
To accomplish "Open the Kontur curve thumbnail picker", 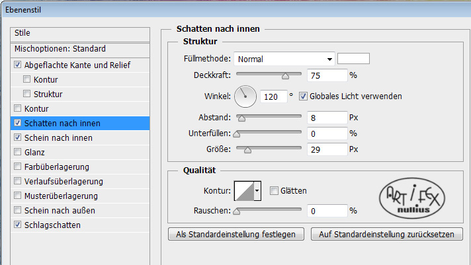I will pos(244,191).
